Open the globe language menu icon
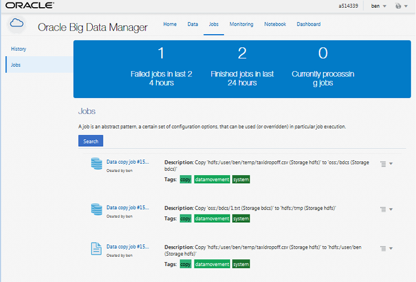Viewport: 416px width, 282px height. tap(398, 6)
